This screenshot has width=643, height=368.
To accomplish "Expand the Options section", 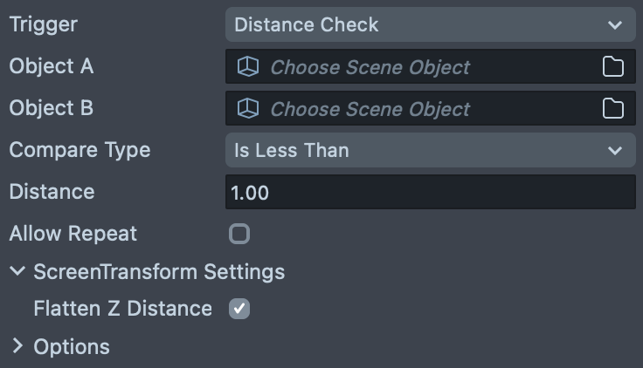I will click(x=17, y=347).
